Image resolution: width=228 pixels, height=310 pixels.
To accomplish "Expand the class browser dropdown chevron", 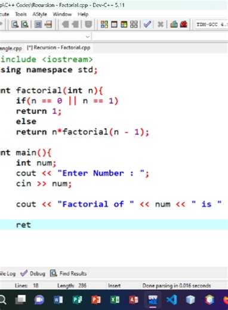I will 87,37.
